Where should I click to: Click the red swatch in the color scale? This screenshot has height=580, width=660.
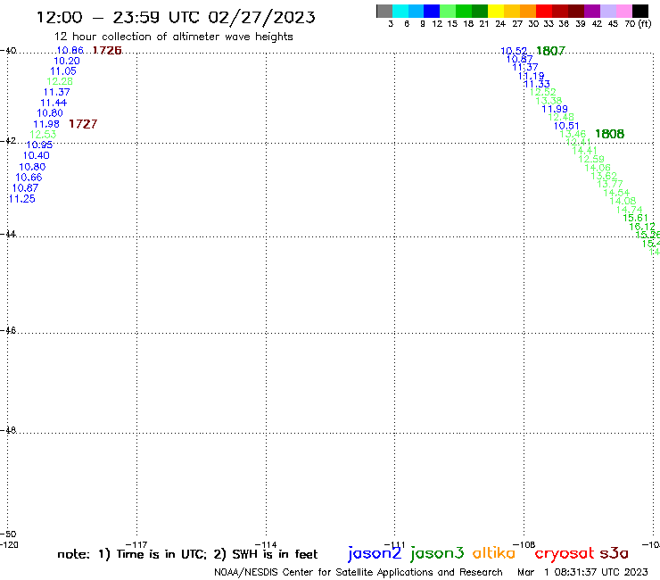[544, 11]
